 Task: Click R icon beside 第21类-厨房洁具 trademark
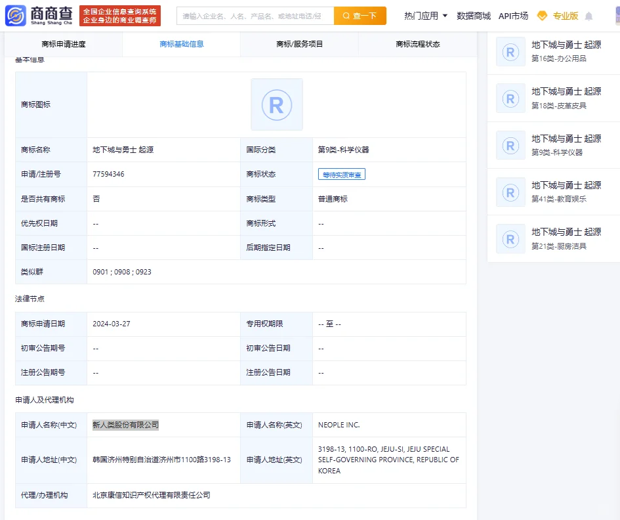pyautogui.click(x=510, y=238)
